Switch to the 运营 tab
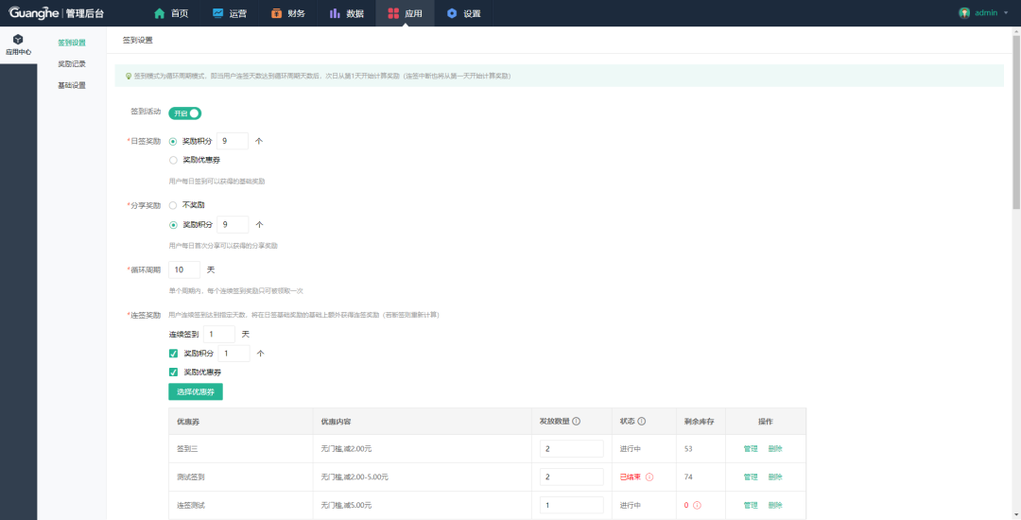The image size is (1021, 520). pyautogui.click(x=230, y=13)
